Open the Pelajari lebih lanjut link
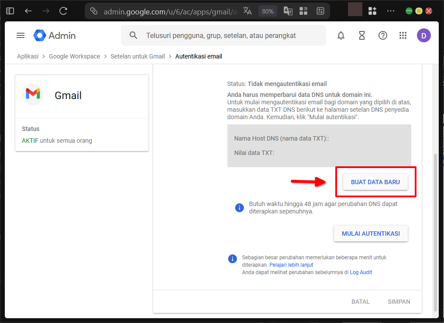 pyautogui.click(x=291, y=265)
